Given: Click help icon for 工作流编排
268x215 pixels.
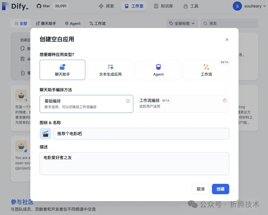Looking at the screenshot, I should pyautogui.click(x=225, y=100).
